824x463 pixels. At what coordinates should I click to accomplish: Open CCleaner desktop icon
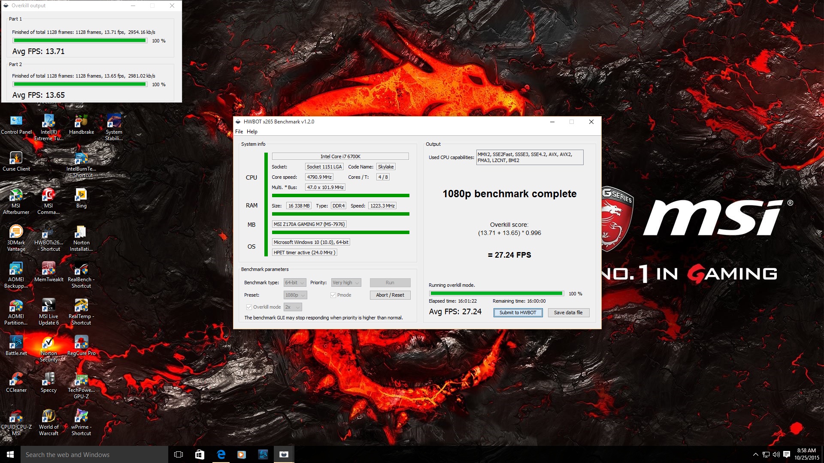coord(16,382)
